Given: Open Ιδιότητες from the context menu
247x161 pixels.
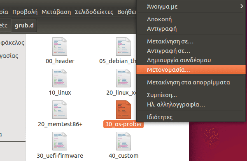Looking at the screenshot, I should (191, 117).
